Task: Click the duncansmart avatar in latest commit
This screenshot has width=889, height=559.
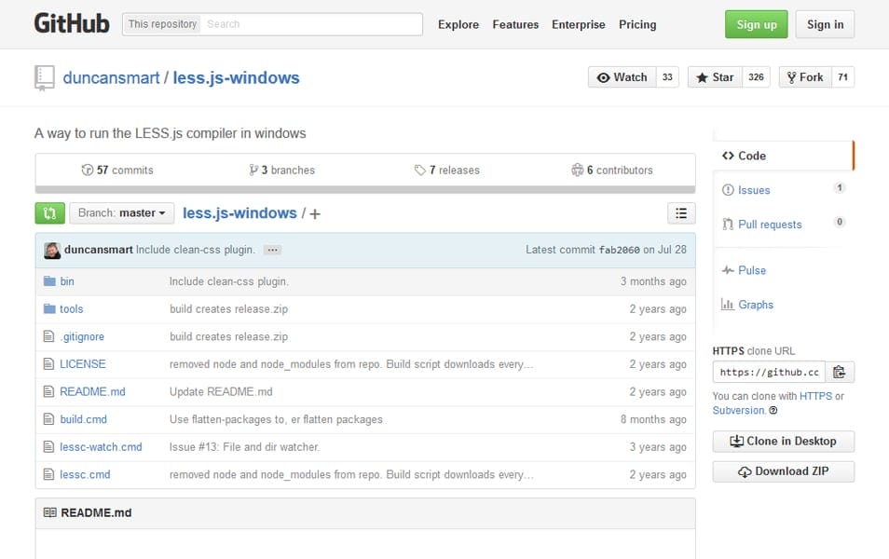Action: (x=52, y=250)
